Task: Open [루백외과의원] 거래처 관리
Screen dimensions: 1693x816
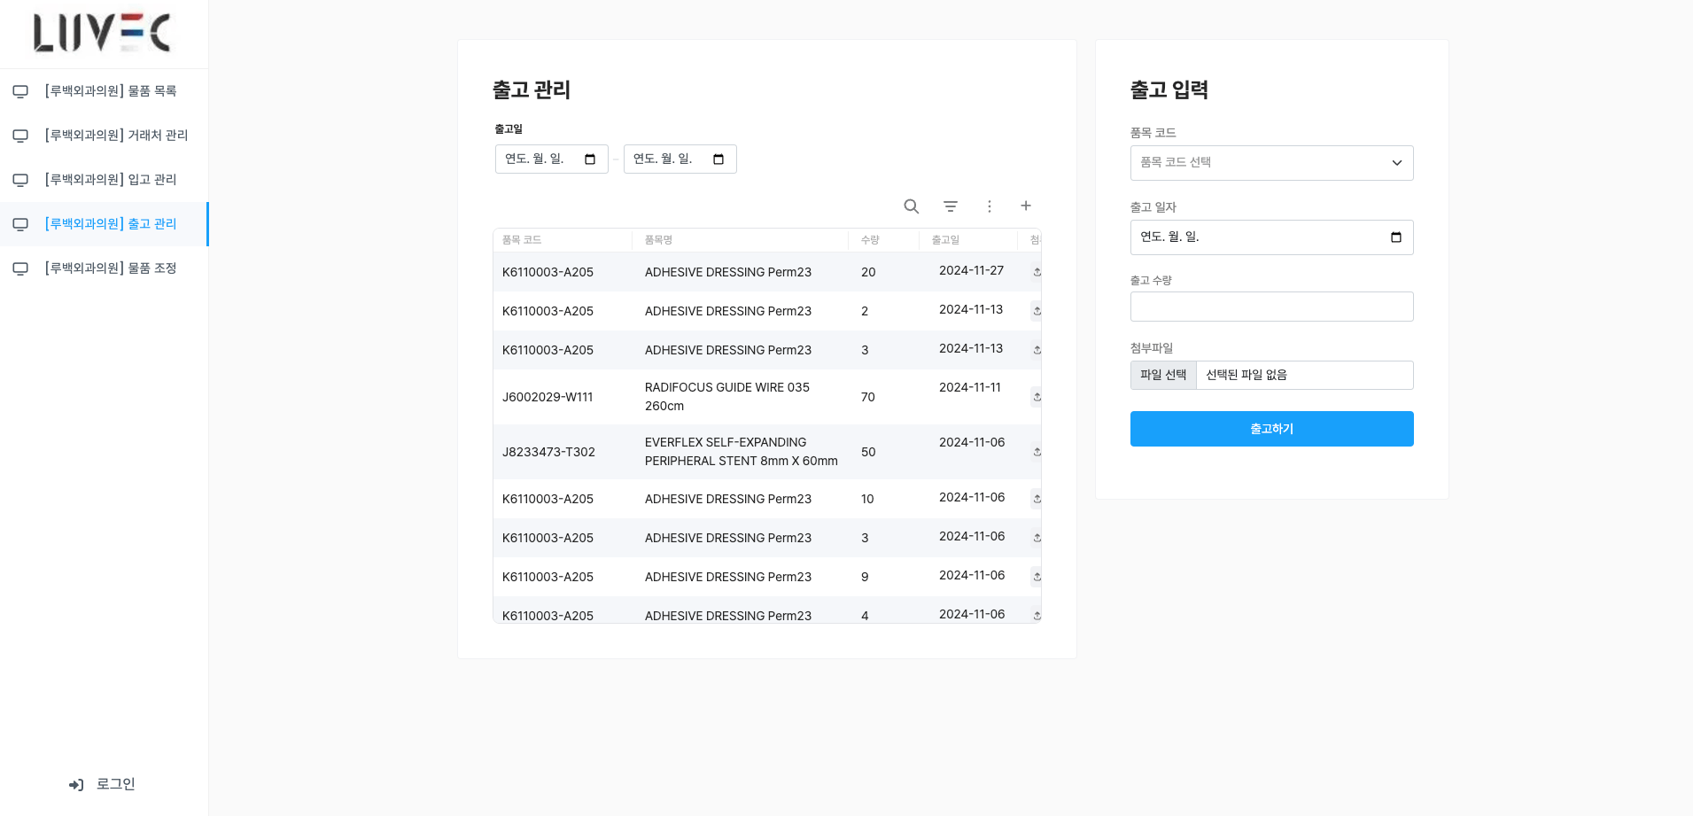Action: (115, 135)
